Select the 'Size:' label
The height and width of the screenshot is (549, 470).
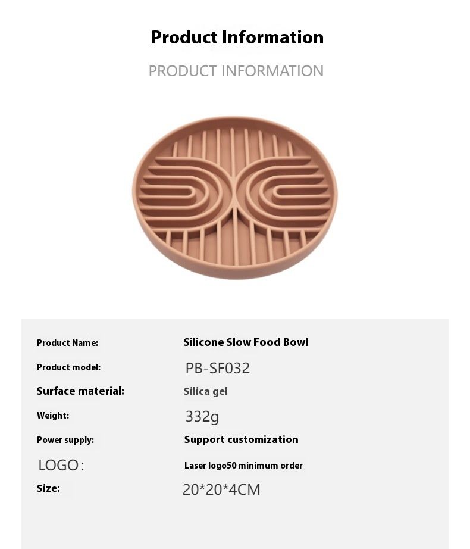(48, 488)
